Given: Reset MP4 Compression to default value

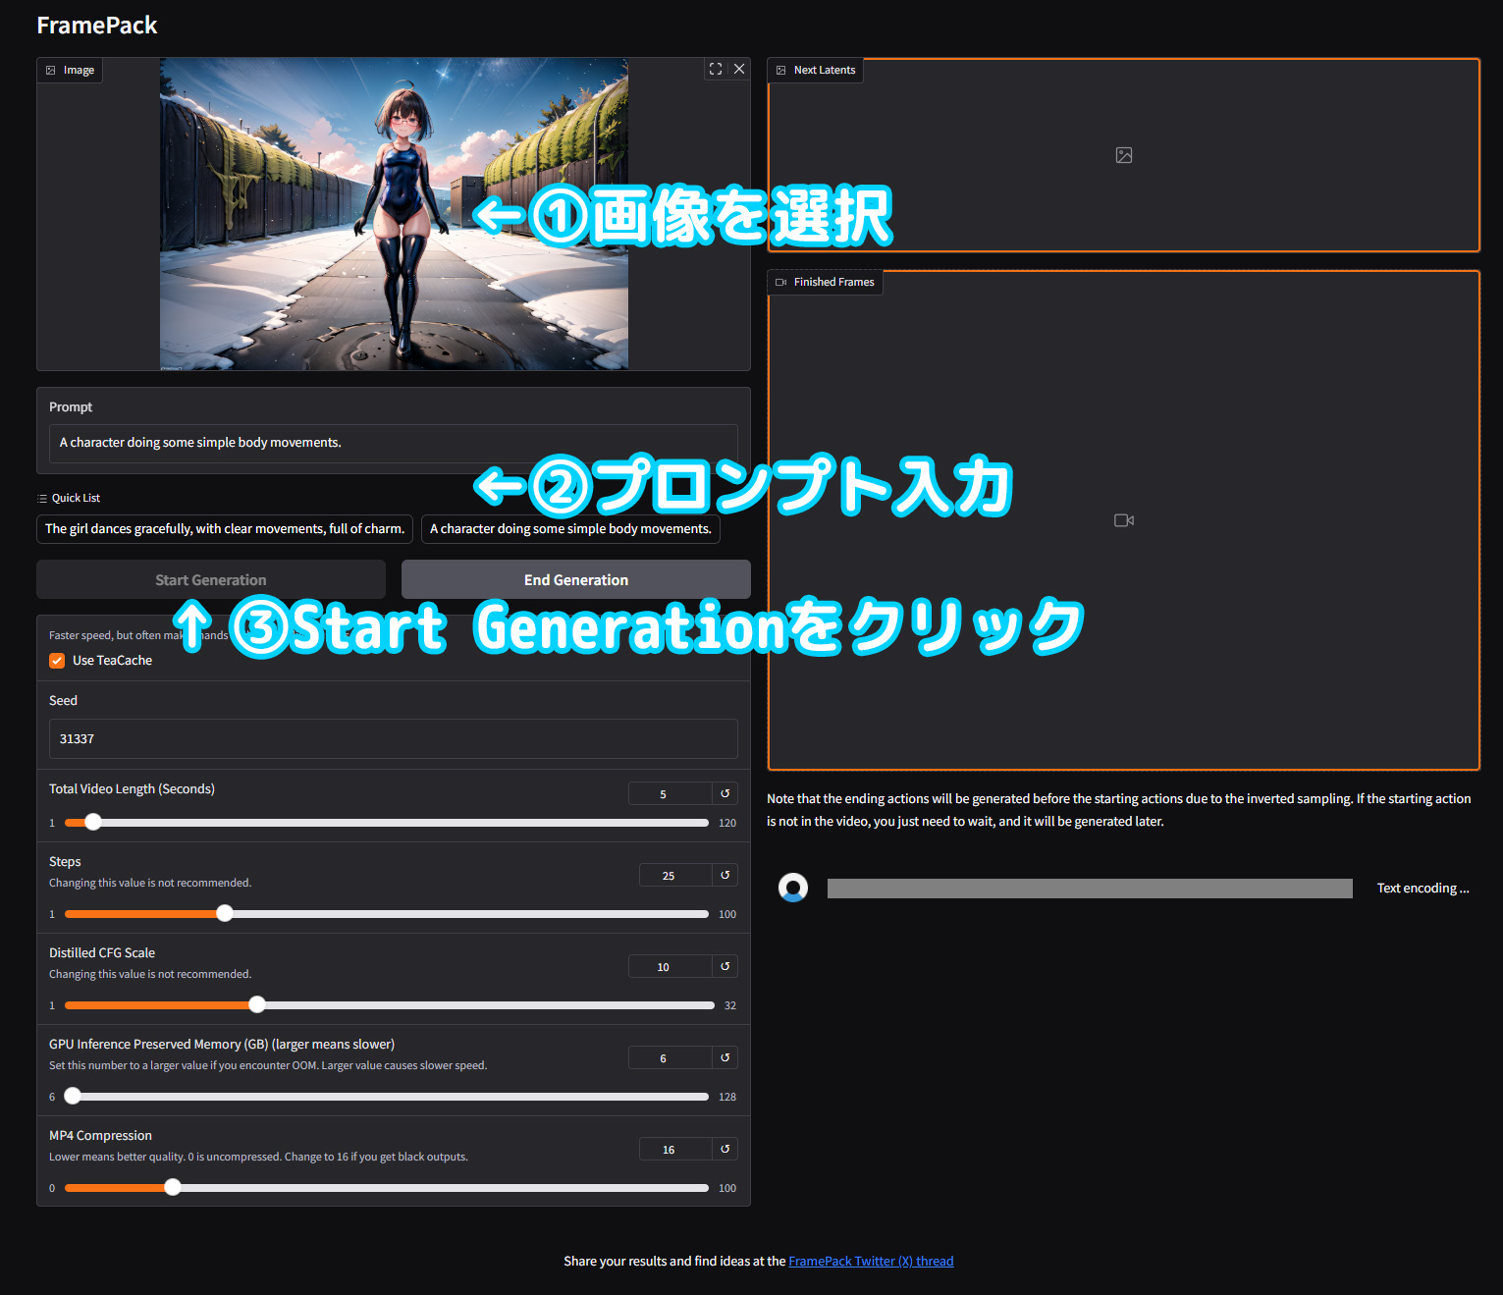Looking at the screenshot, I should pos(725,1148).
